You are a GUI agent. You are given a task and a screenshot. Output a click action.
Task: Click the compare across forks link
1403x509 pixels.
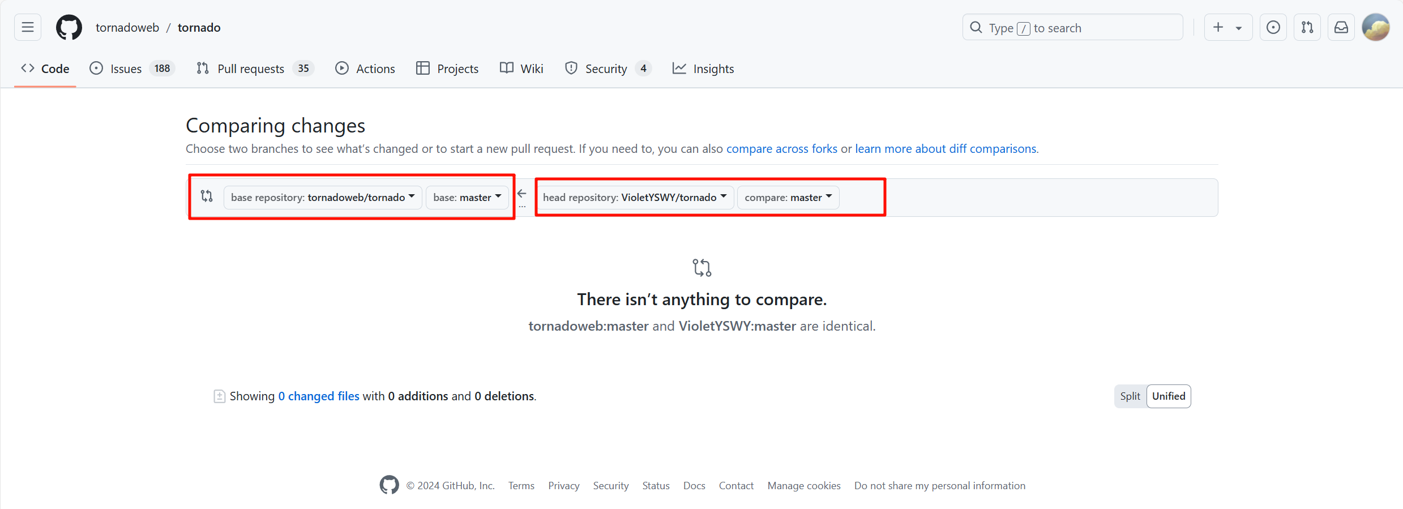782,148
